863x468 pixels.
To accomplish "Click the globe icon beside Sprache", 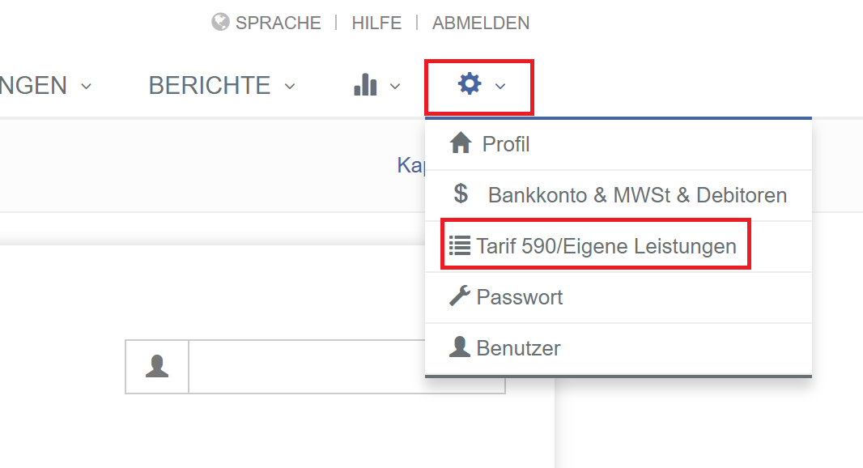I will click(220, 22).
